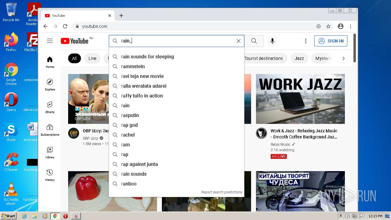The height and width of the screenshot is (220, 391).
Task: Choose the 'rap god' suggestion
Action: pyautogui.click(x=177, y=125)
